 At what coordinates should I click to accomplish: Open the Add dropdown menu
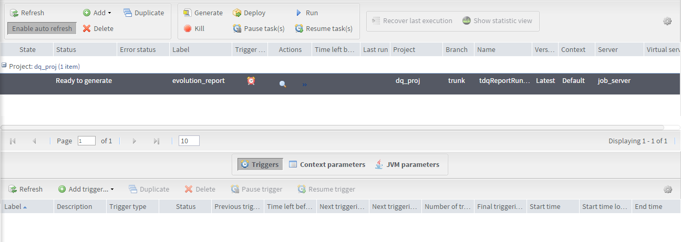click(98, 13)
